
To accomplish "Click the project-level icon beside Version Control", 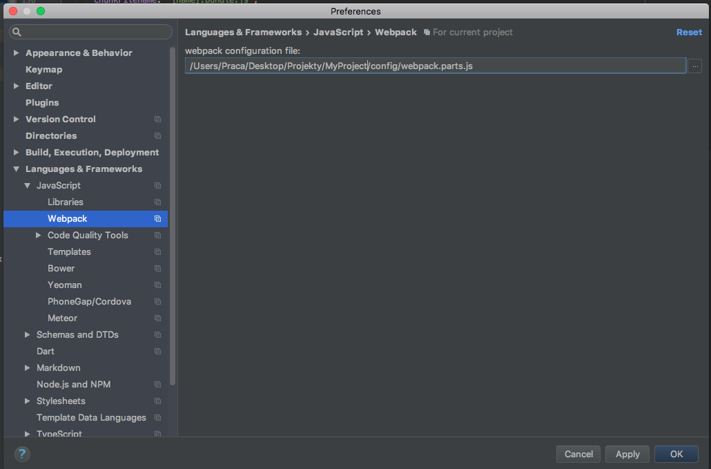I will pyautogui.click(x=157, y=119).
